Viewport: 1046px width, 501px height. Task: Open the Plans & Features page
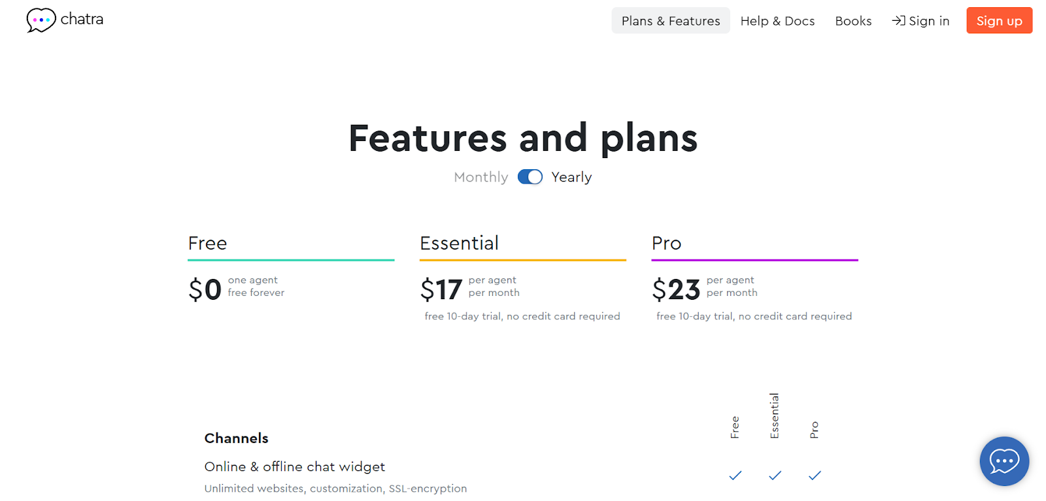coord(670,21)
